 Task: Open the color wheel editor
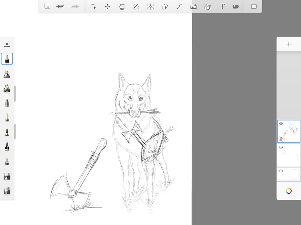pyautogui.click(x=289, y=191)
